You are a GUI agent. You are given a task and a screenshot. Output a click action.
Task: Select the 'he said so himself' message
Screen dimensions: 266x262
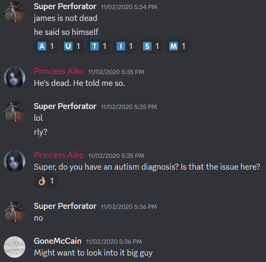pyautogui.click(x=66, y=32)
